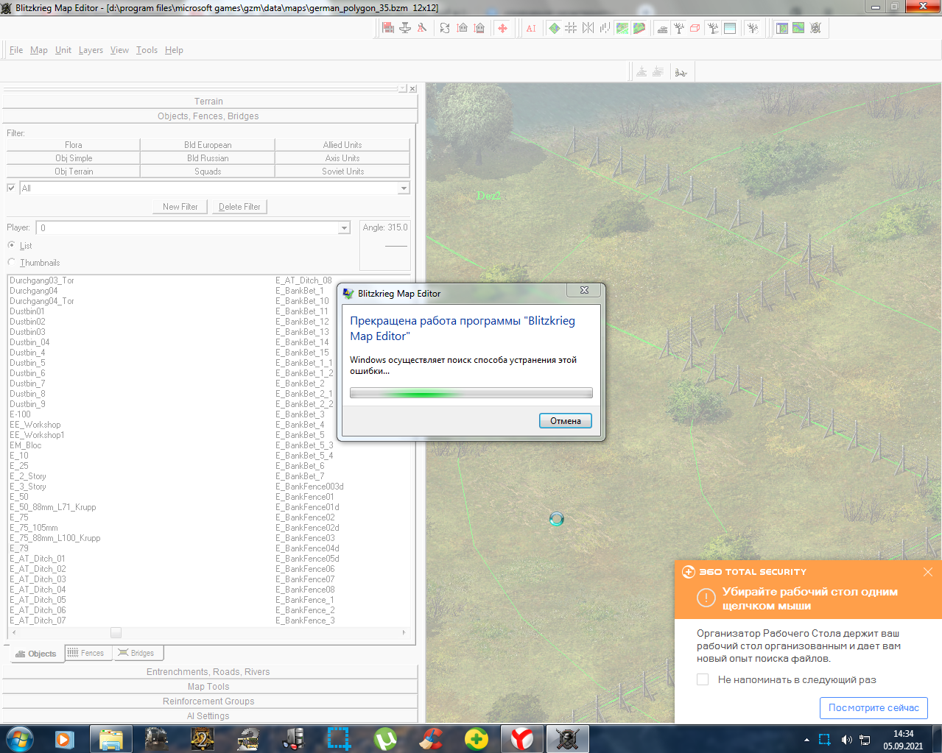Screen dimensions: 942x753
Task: Open Windows Explorer from the taskbar
Action: (111, 739)
